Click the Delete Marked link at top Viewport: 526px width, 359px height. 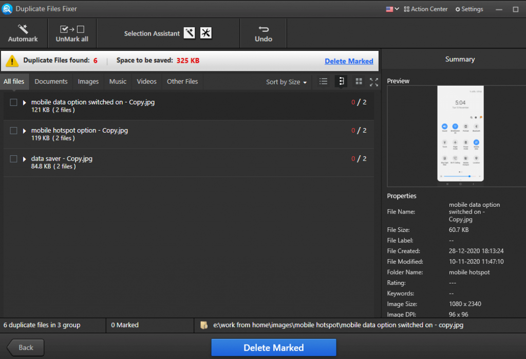click(x=349, y=61)
